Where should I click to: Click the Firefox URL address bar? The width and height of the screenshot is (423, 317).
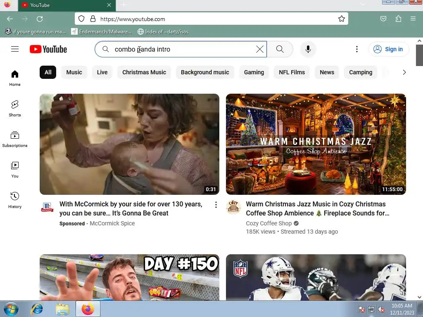211,19
